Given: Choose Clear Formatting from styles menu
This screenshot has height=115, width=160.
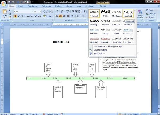Looking at the screenshot, I should pos(100,50).
